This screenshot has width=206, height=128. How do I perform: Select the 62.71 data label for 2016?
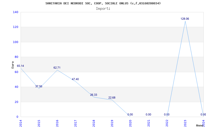pyautogui.click(x=57, y=68)
